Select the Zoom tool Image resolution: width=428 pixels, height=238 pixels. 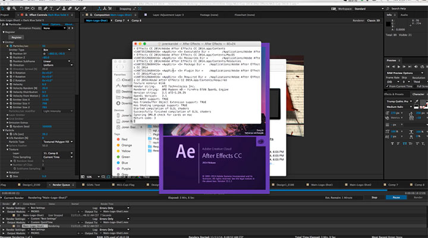pyautogui.click(x=14, y=9)
